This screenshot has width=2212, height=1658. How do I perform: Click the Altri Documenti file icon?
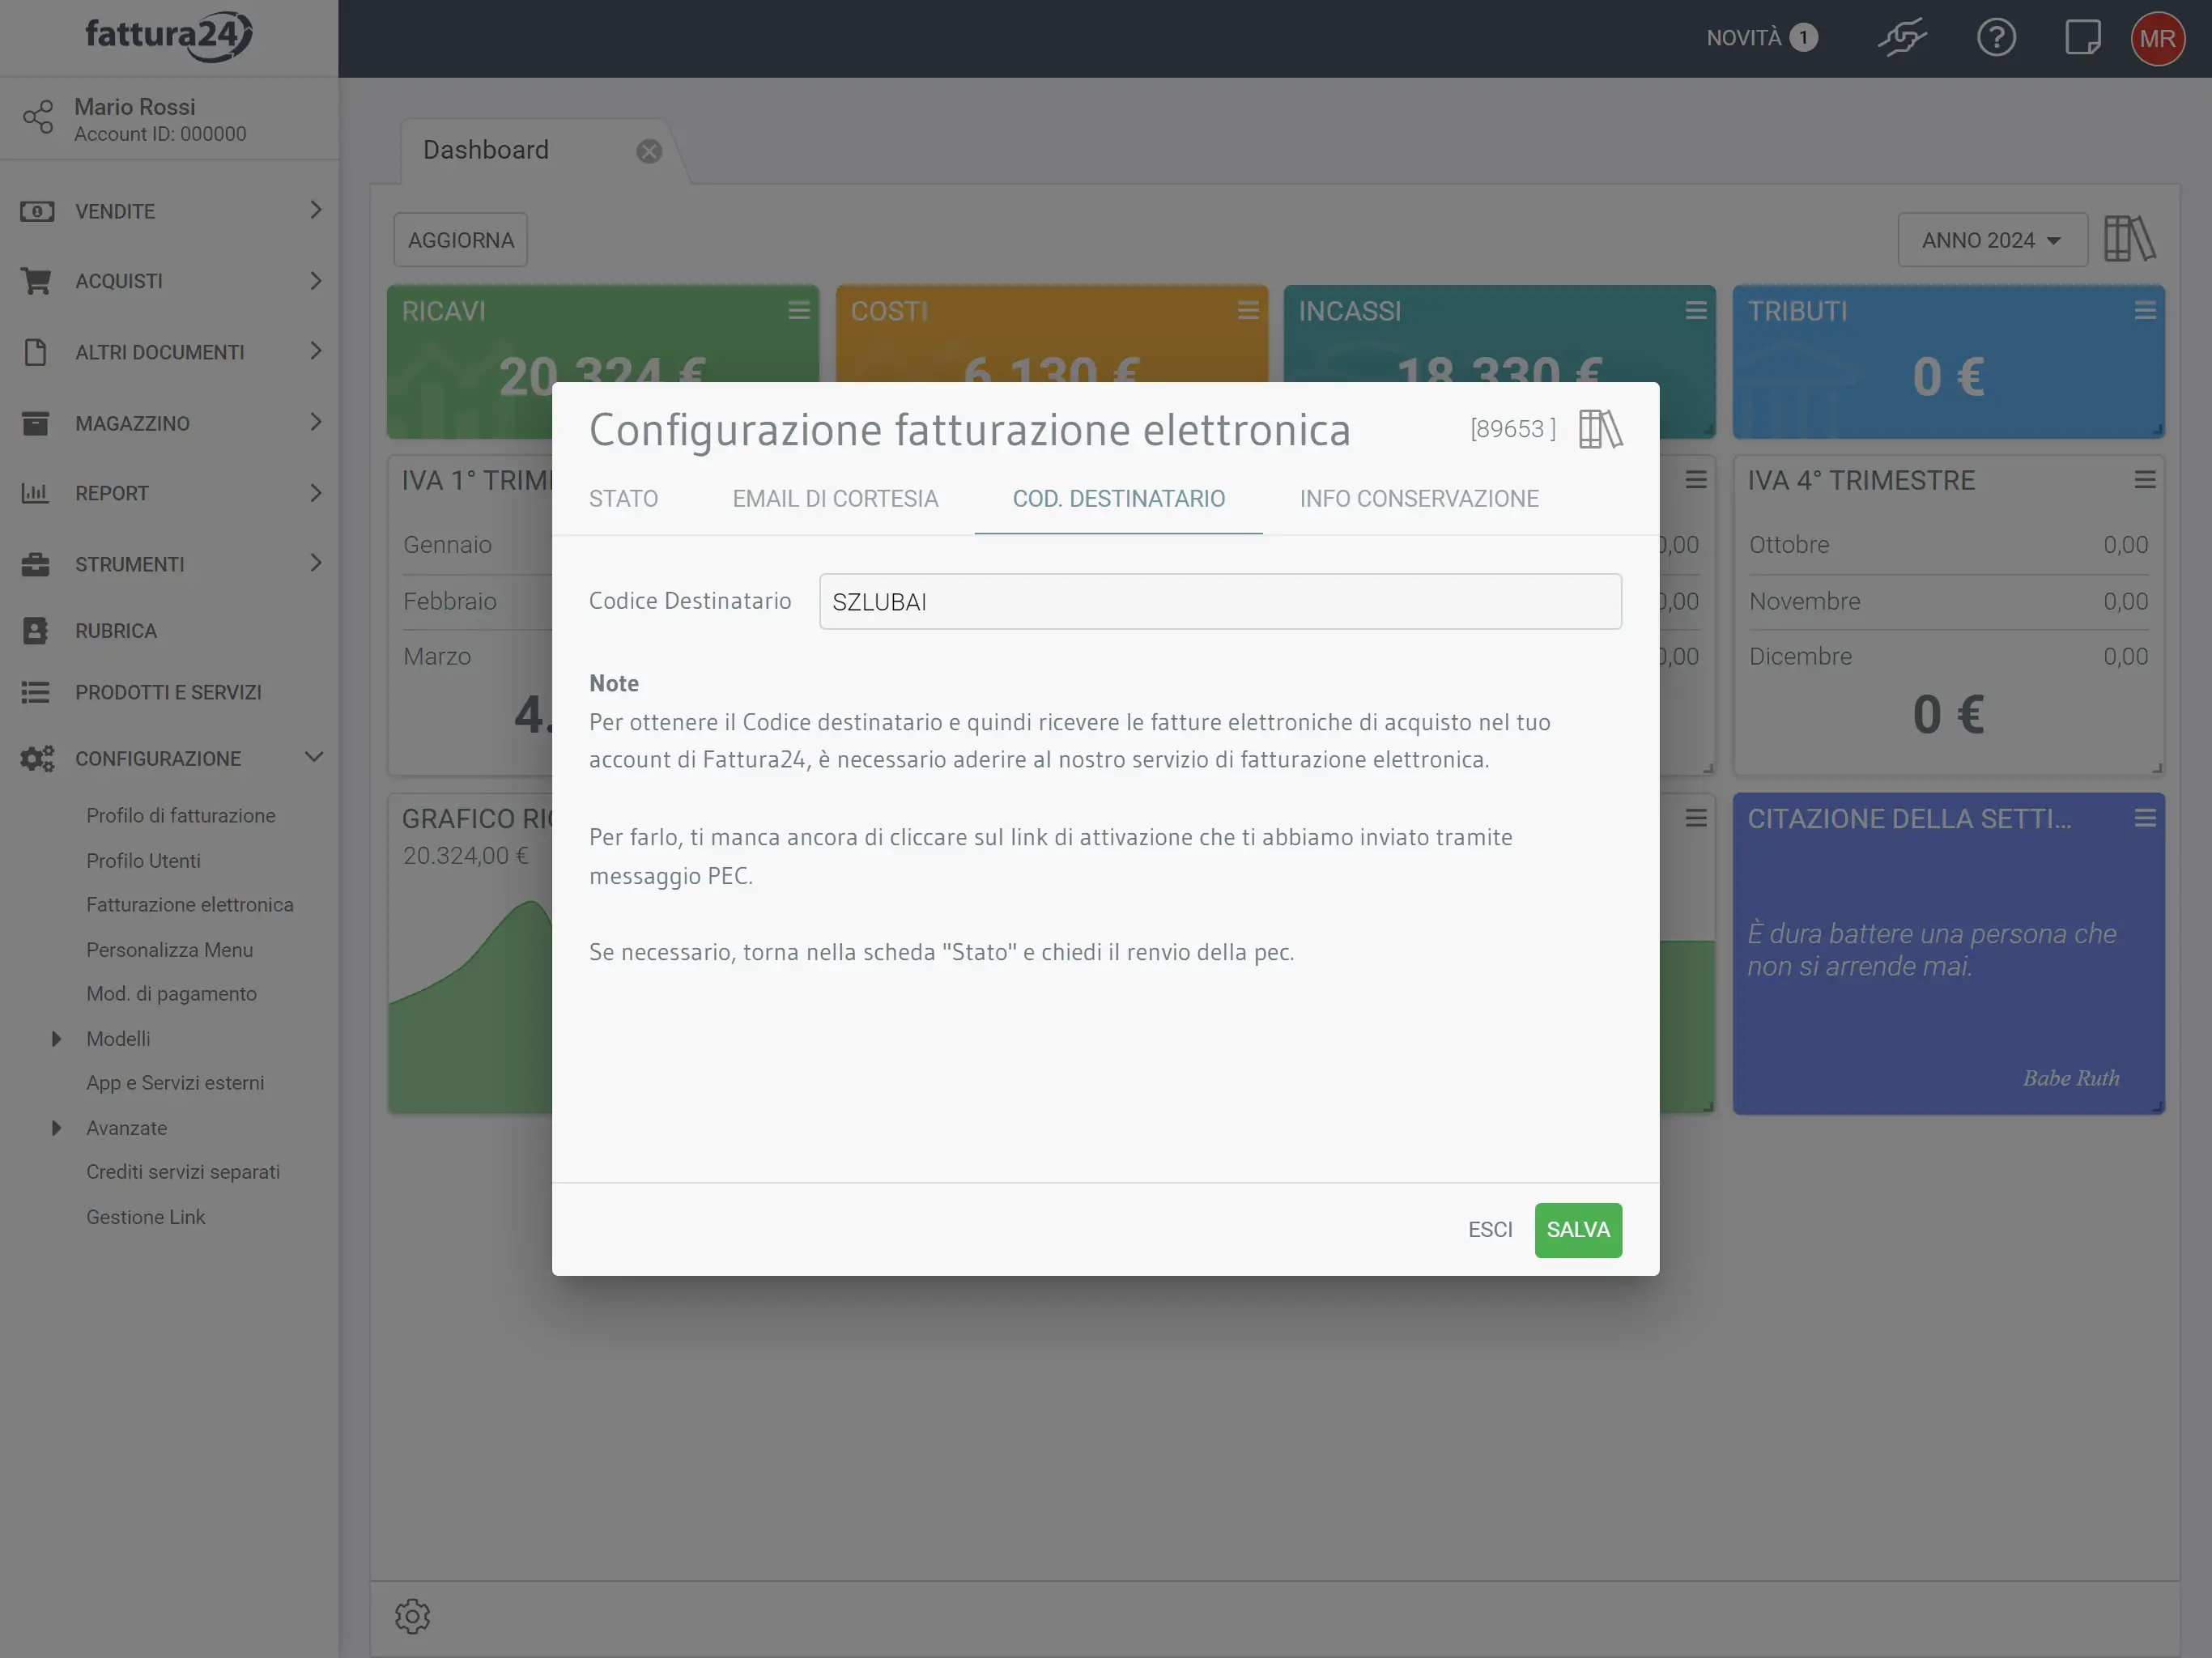click(x=35, y=352)
